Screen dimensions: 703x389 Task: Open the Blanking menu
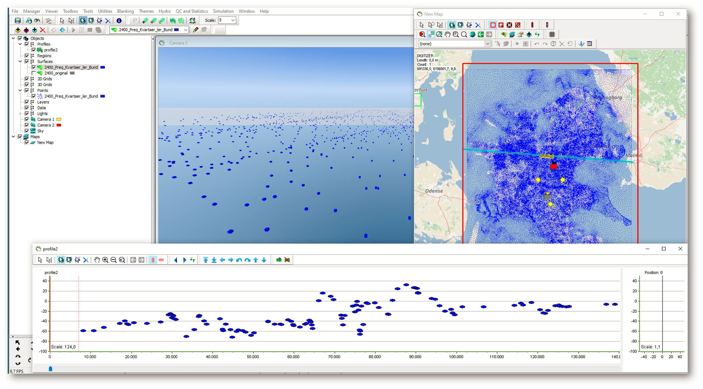125,11
